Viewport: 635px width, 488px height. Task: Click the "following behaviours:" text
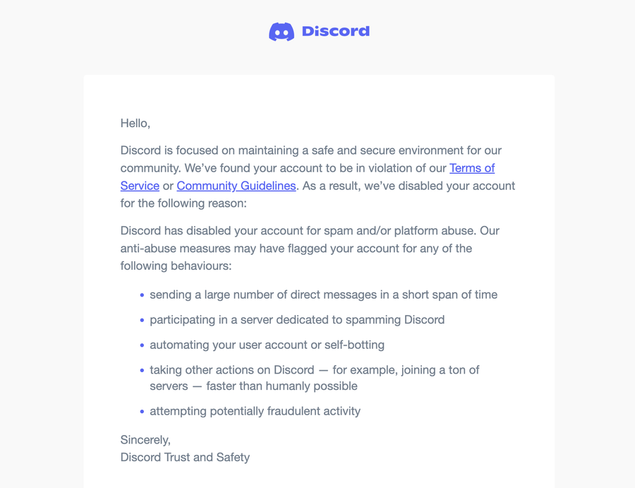click(x=176, y=266)
